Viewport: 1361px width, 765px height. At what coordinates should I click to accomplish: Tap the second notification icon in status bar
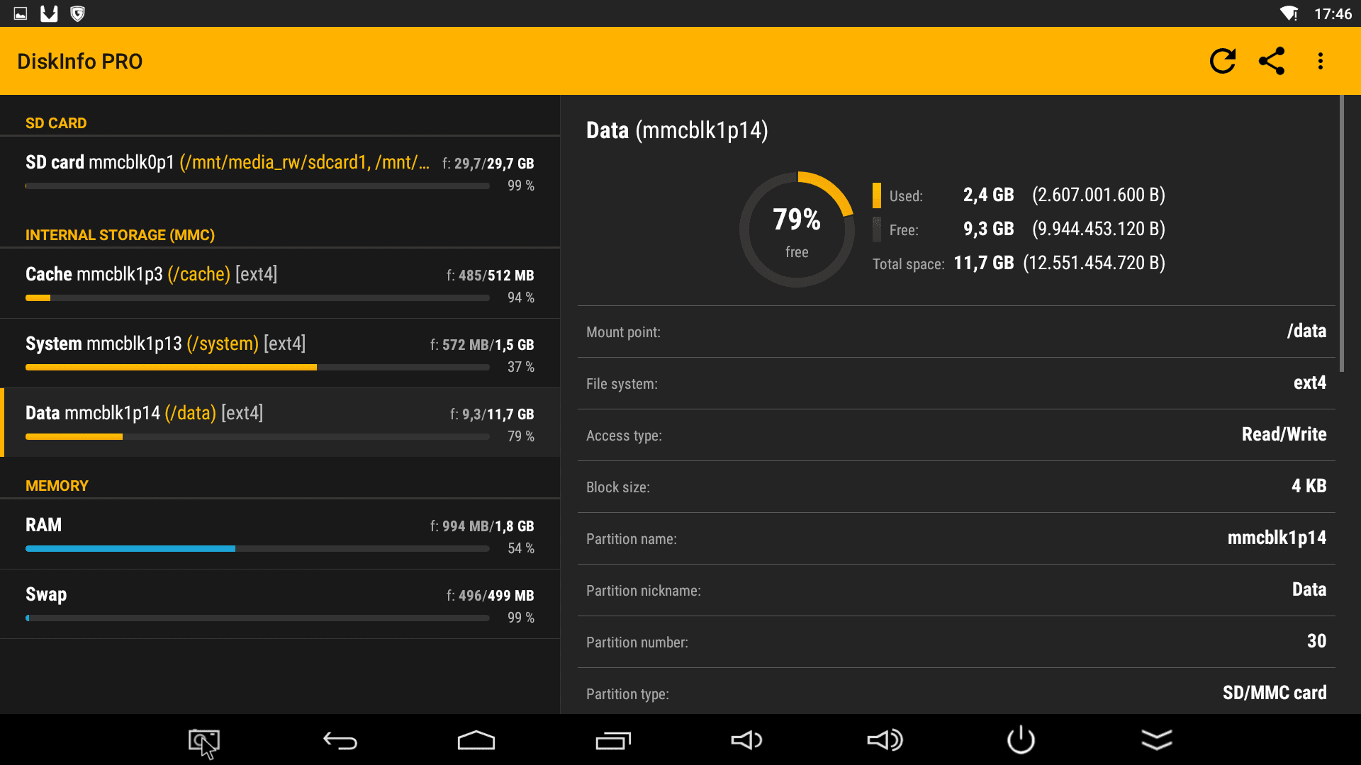tap(49, 13)
